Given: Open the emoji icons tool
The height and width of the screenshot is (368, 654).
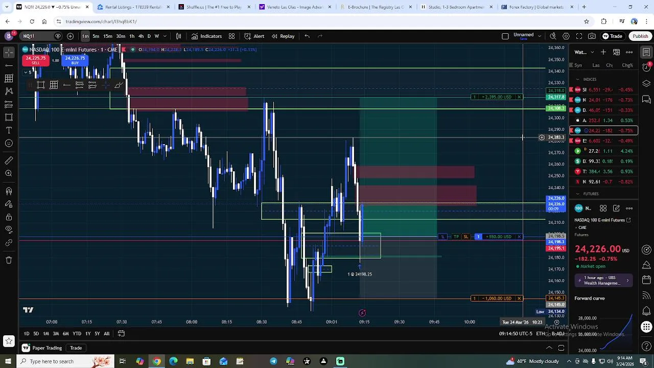Looking at the screenshot, I should point(9,143).
